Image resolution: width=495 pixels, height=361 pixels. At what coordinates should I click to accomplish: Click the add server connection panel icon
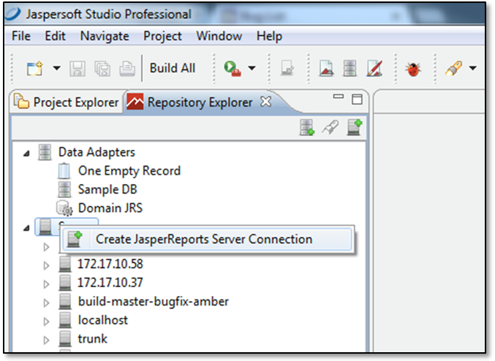tap(354, 127)
